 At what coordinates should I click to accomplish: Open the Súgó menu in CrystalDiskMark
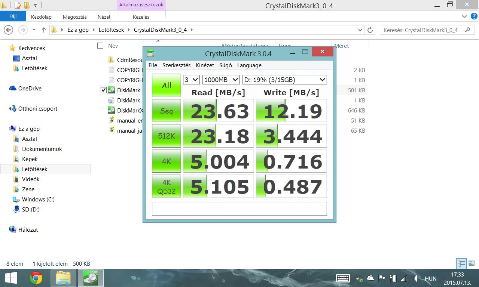click(x=226, y=65)
